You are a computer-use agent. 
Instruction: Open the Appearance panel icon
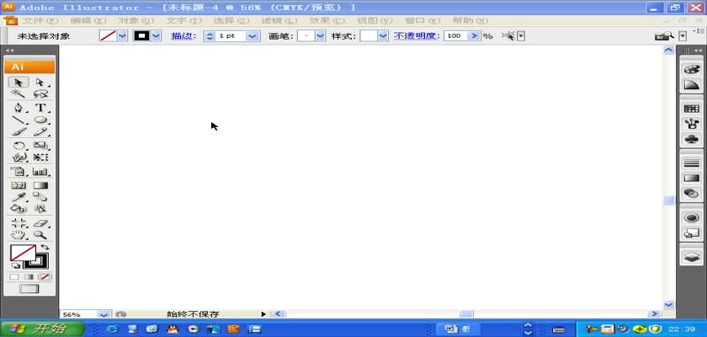click(x=691, y=218)
